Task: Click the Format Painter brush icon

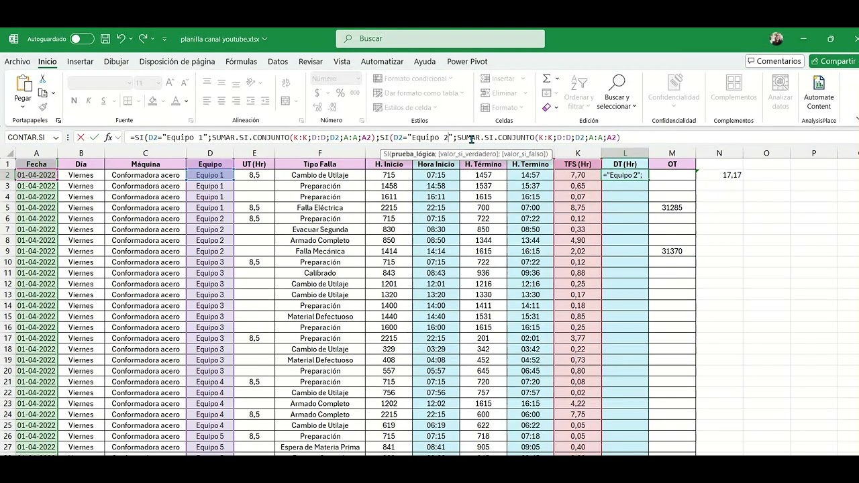Action: click(43, 107)
